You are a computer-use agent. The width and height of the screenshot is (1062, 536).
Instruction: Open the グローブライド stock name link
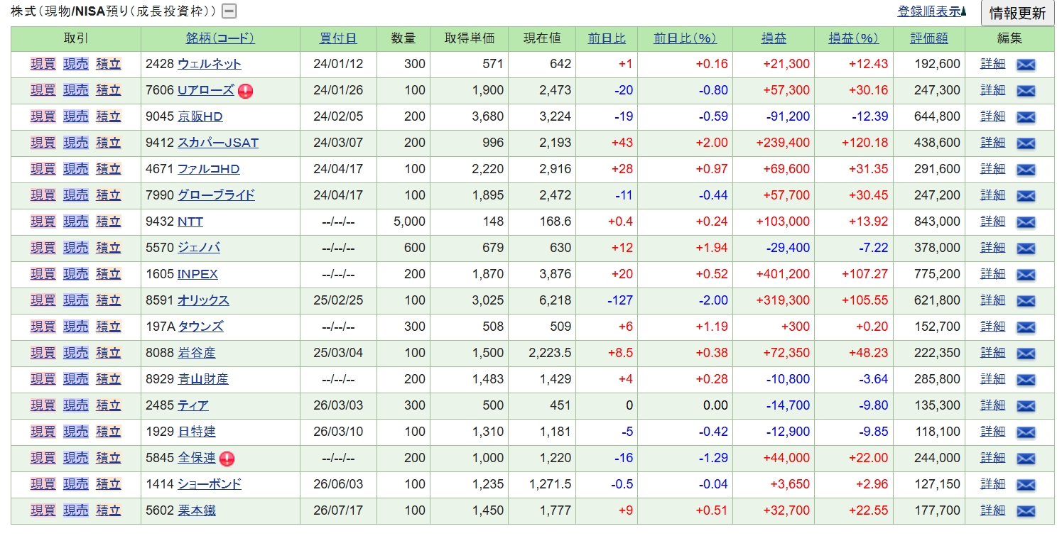[216, 195]
